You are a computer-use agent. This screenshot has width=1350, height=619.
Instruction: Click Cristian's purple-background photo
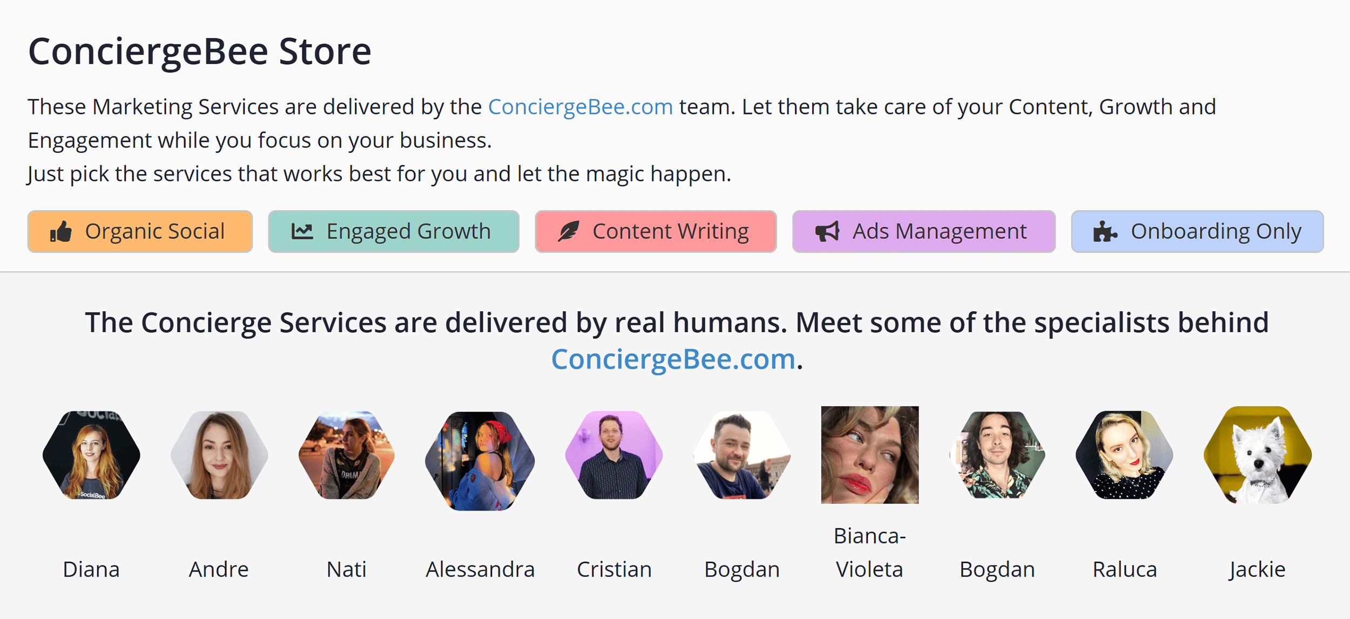click(x=614, y=455)
